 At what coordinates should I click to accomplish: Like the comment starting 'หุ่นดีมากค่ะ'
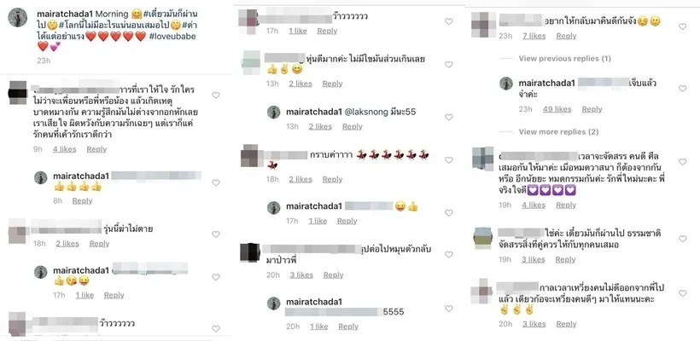point(449,64)
